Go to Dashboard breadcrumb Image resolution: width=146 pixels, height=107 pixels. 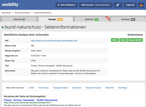tap(6, 13)
